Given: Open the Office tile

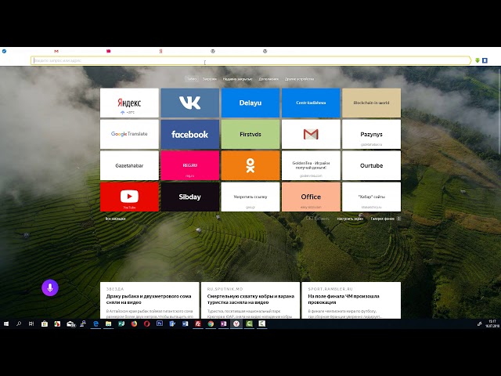Looking at the screenshot, I should click(x=311, y=197).
